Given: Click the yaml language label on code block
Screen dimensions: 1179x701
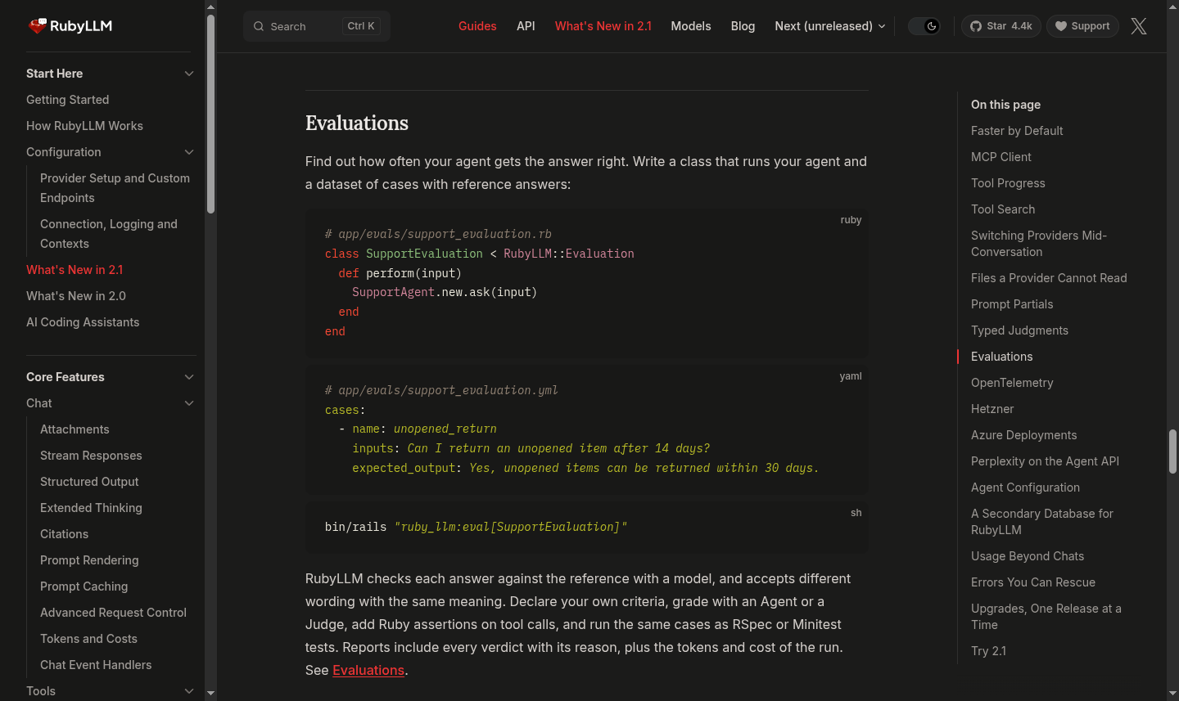Looking at the screenshot, I should [x=851, y=376].
